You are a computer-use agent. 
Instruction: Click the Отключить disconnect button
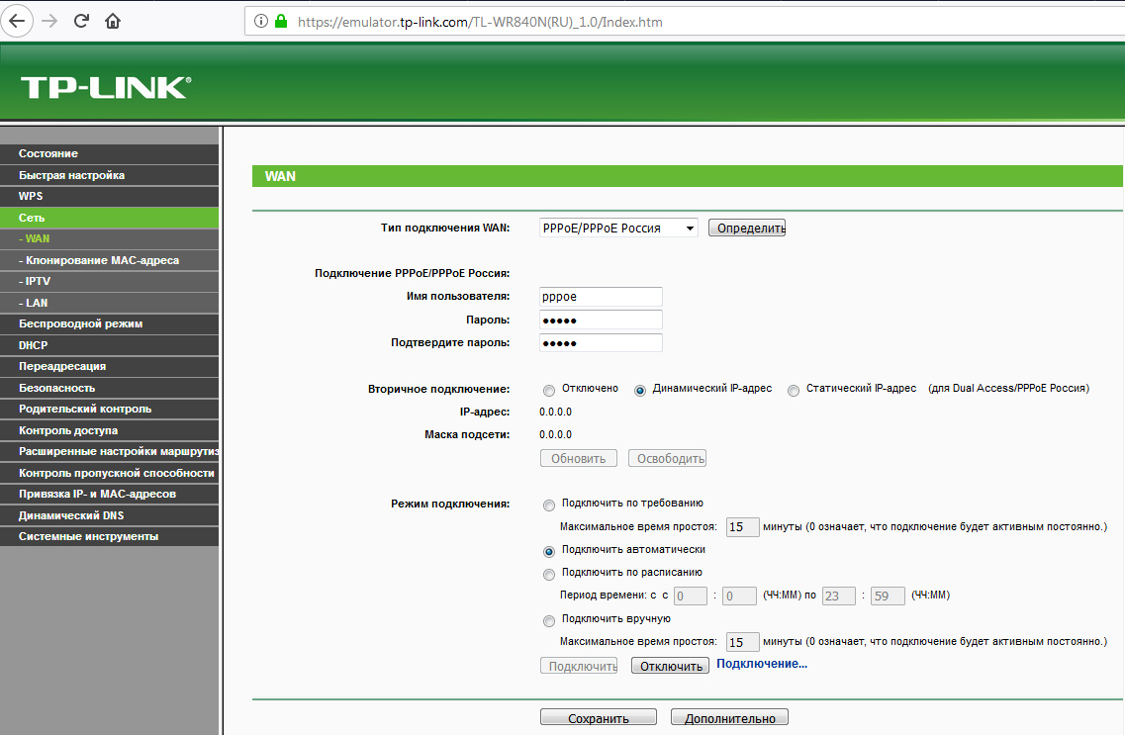pyautogui.click(x=670, y=666)
